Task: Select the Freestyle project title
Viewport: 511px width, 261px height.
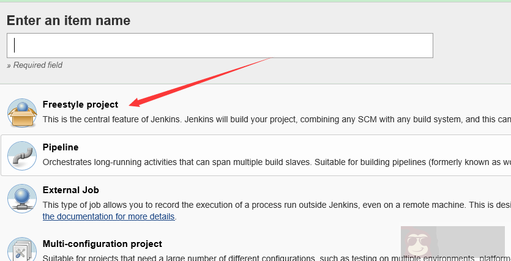Action: (x=80, y=105)
